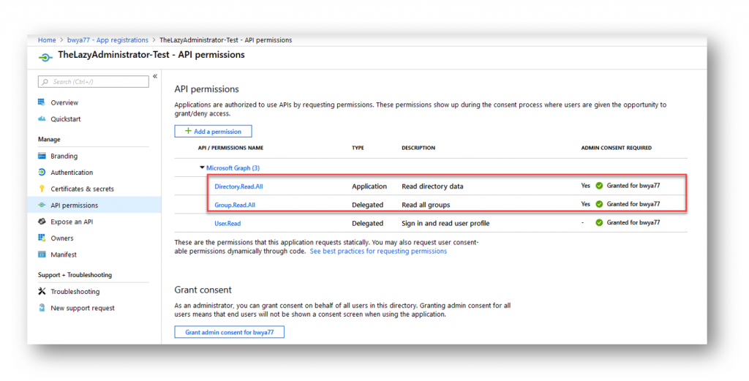Image resolution: width=749 pixels, height=381 pixels.
Task: Click the Authentication loop icon
Action: point(42,173)
